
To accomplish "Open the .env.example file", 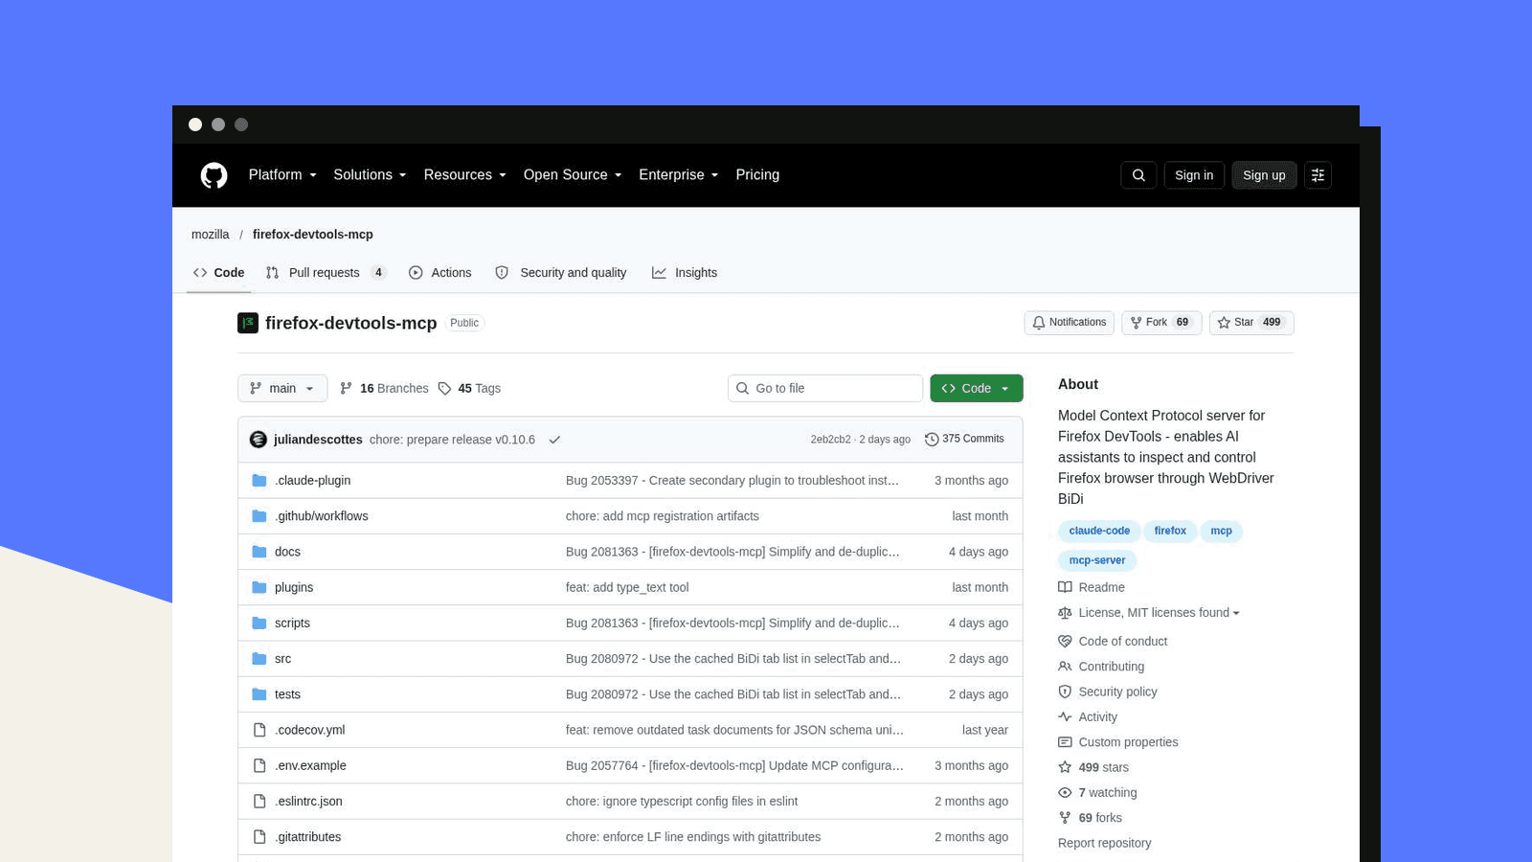I will tap(310, 766).
